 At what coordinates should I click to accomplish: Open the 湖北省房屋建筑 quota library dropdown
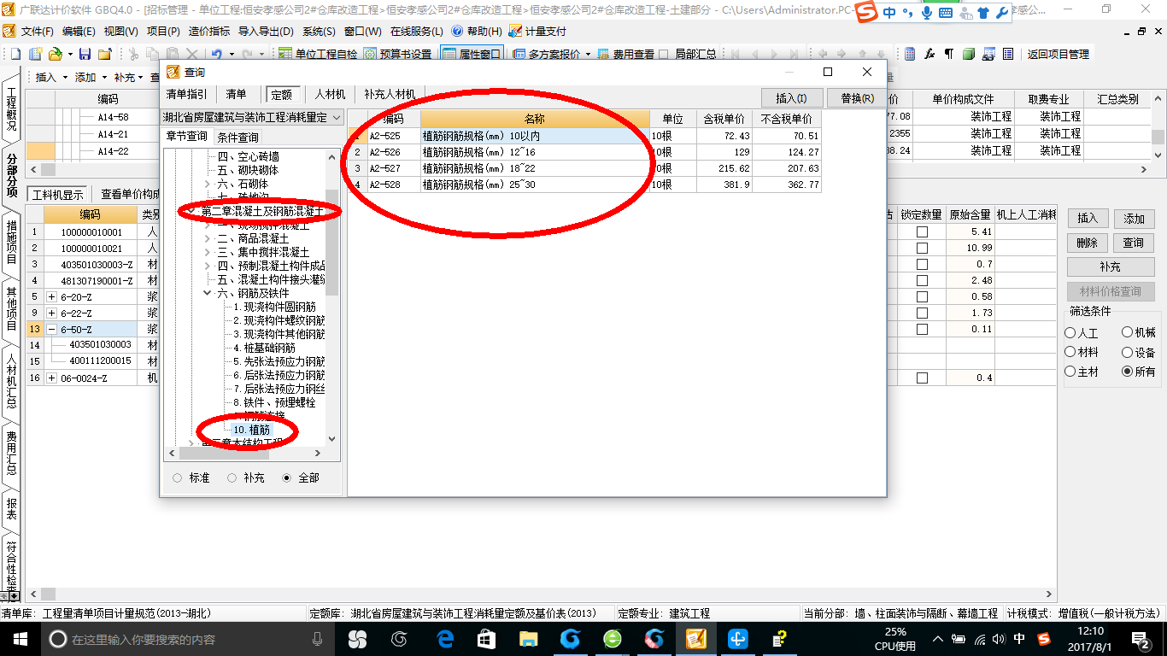click(336, 117)
